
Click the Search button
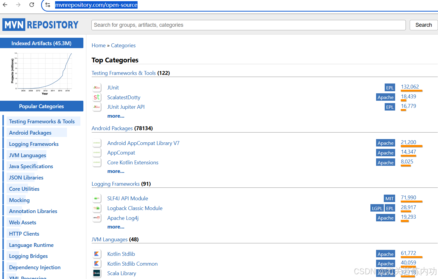pyautogui.click(x=423, y=25)
